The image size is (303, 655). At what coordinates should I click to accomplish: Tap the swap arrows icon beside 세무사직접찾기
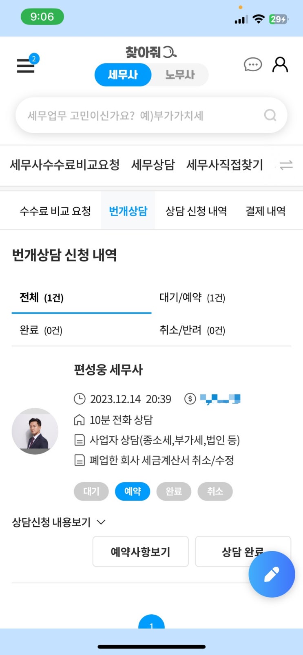pos(286,165)
